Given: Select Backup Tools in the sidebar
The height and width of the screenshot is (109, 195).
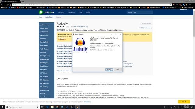Looking at the screenshot, I should [44, 35].
